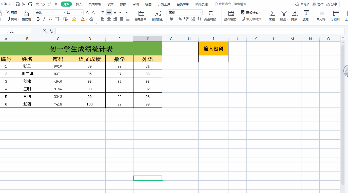Image resolution: width=348 pixels, height=193 pixels.
Task: Click the insert function fx icon
Action: click(x=51, y=31)
